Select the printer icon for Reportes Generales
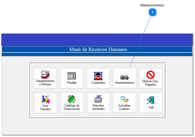This screenshot has height=137, width=195. [x=98, y=99]
